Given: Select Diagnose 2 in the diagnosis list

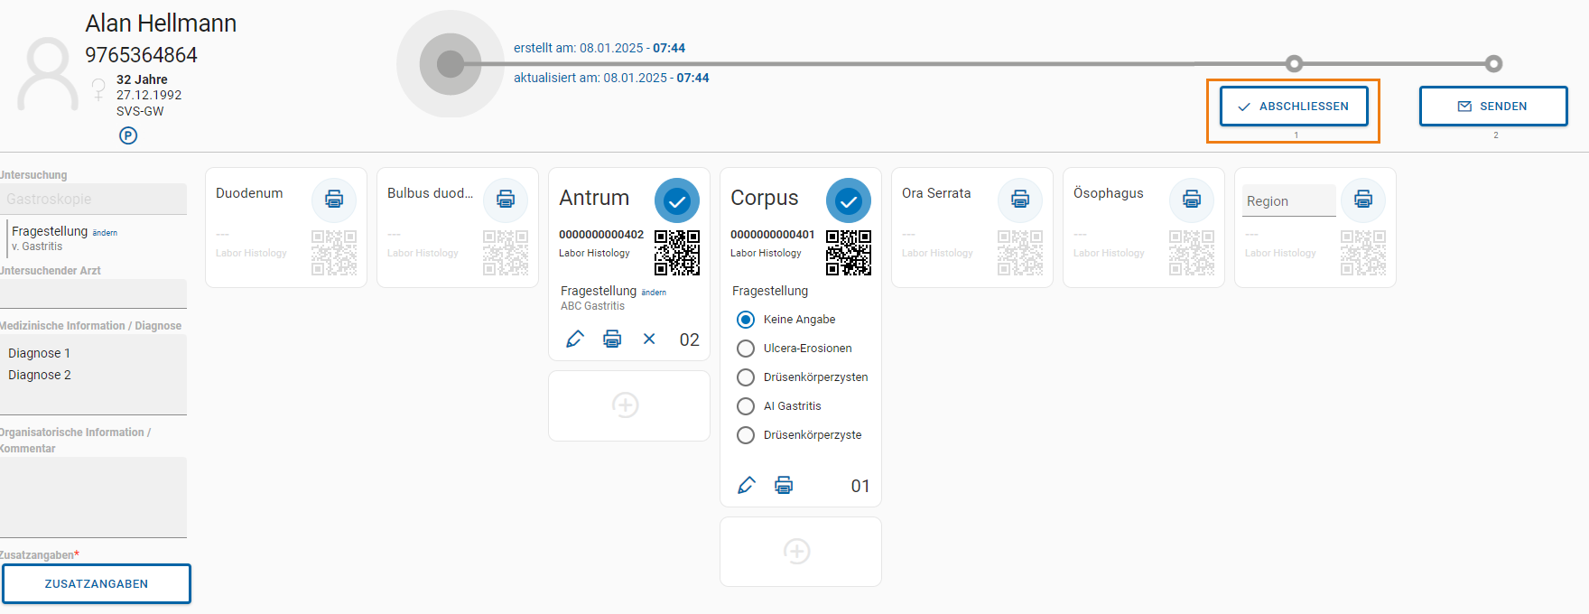Looking at the screenshot, I should (x=40, y=375).
